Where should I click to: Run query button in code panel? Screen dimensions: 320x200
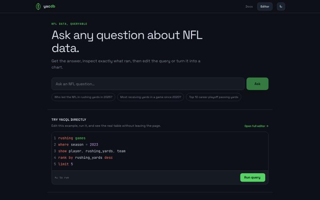point(253,178)
